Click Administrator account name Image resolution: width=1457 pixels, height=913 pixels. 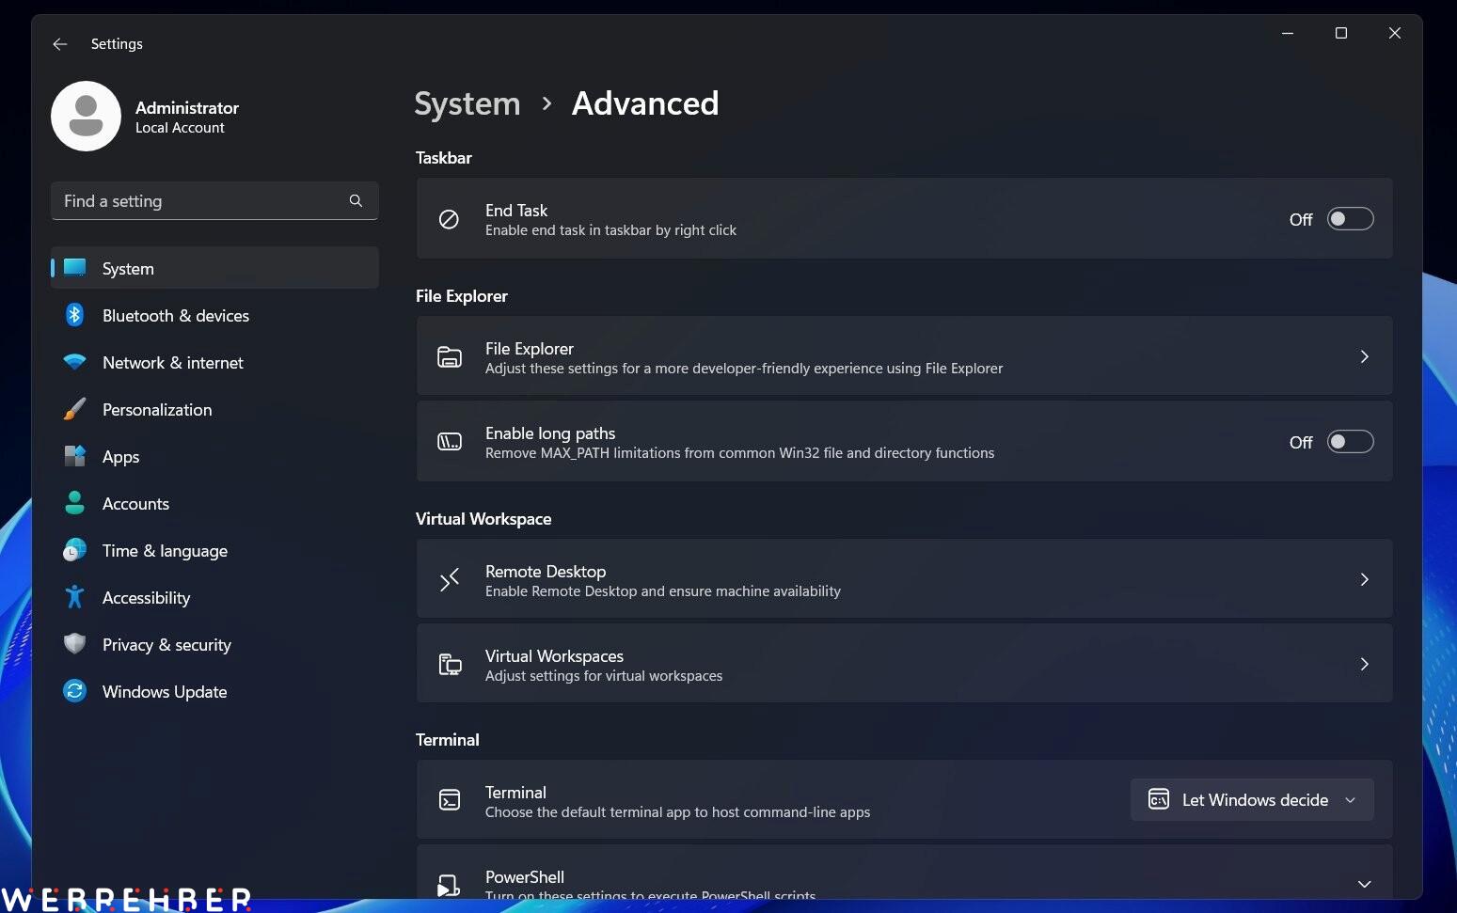[x=187, y=107]
